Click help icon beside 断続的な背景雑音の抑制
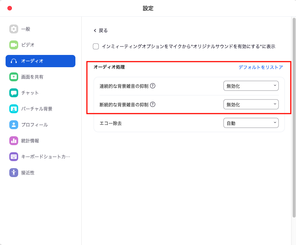The height and width of the screenshot is (245, 296). click(153, 104)
